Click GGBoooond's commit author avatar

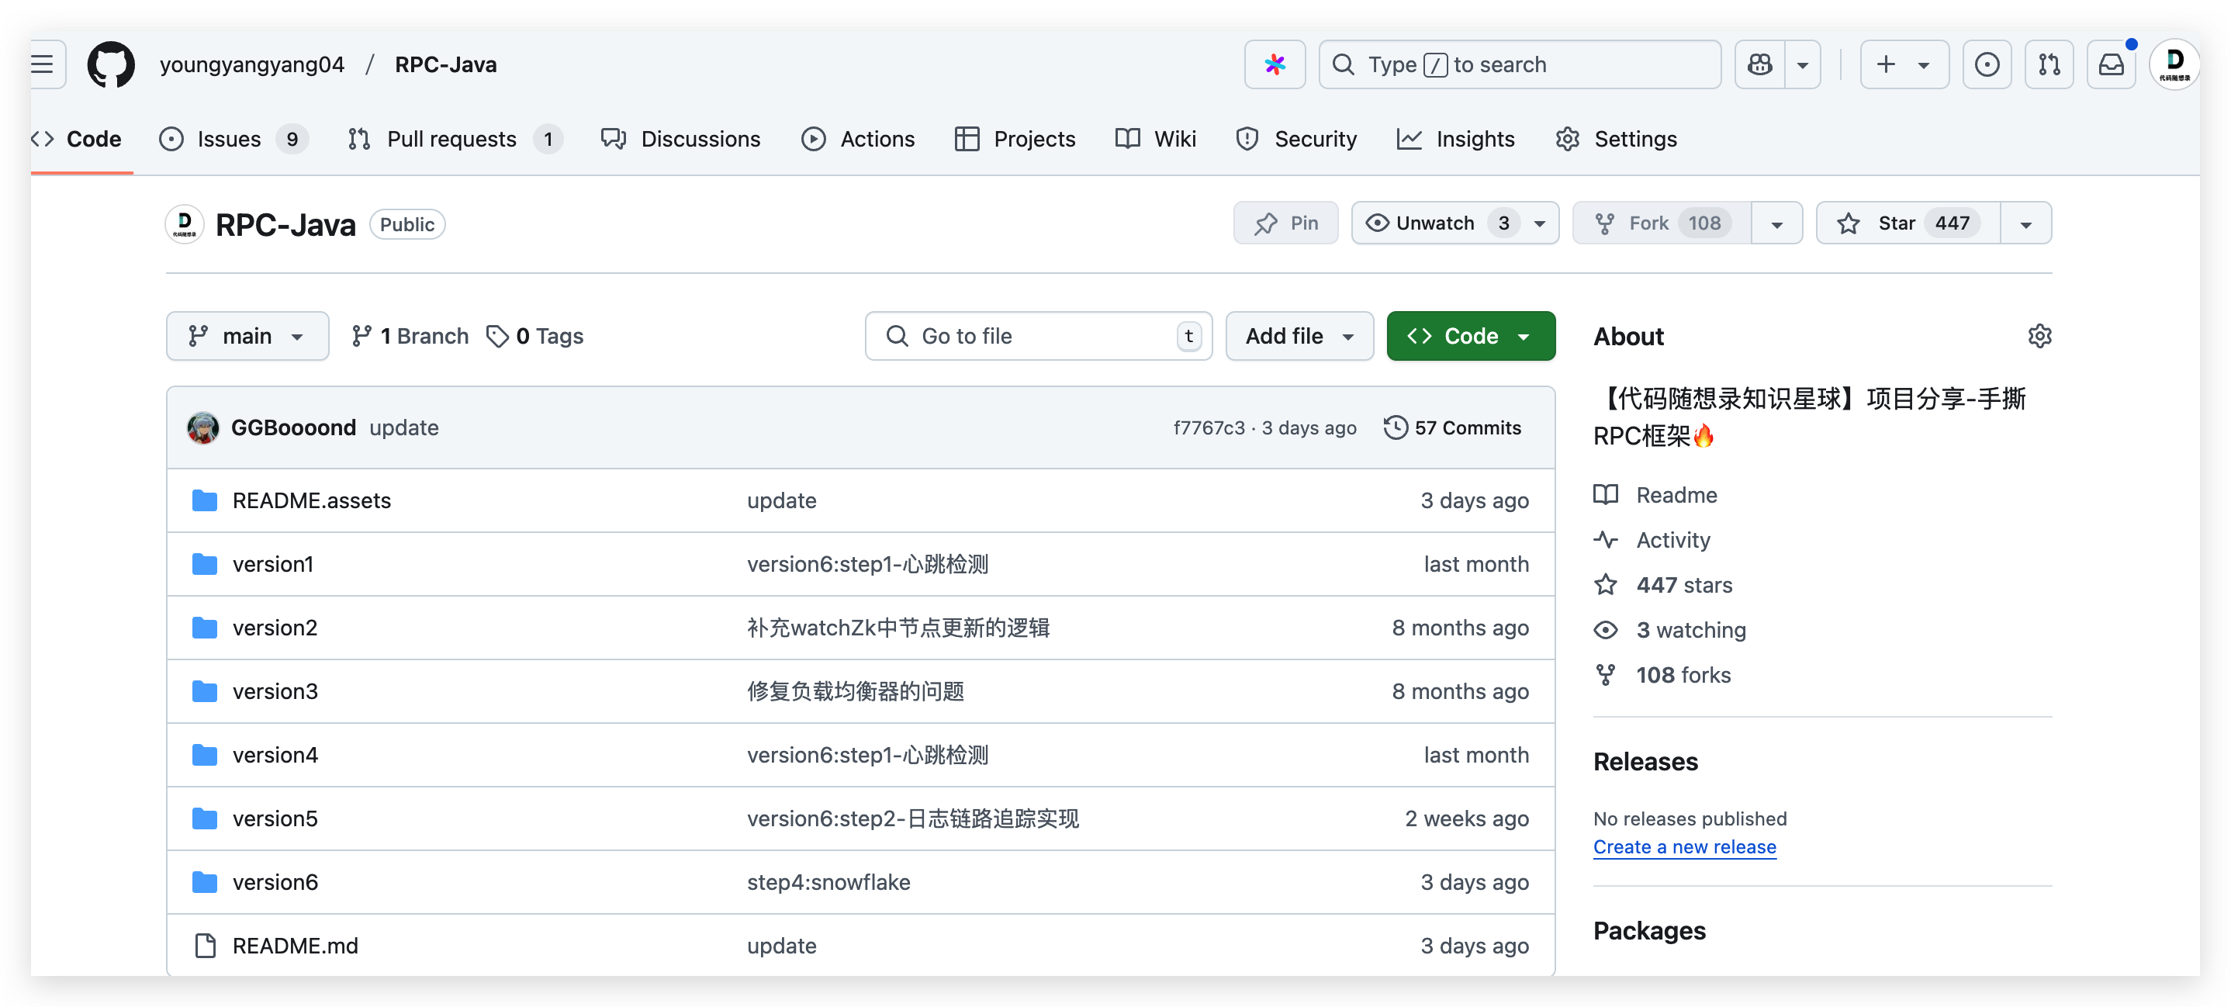202,427
